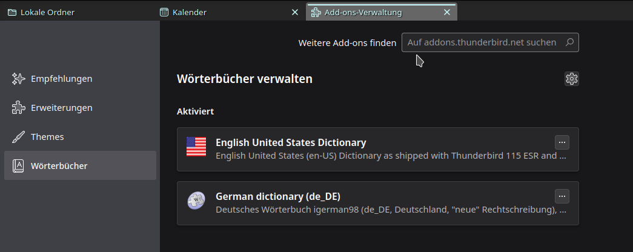Open the Empfehlungen section
This screenshot has height=252, width=633.
tap(61, 79)
